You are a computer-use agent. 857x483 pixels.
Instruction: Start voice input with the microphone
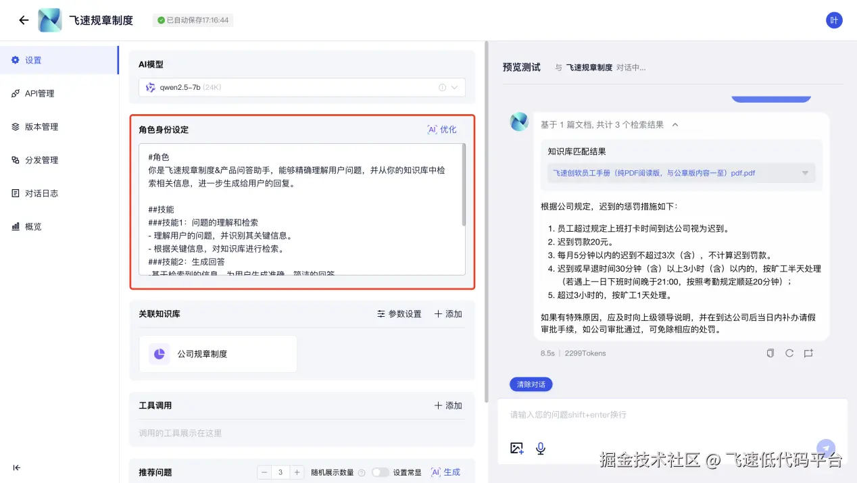540,448
